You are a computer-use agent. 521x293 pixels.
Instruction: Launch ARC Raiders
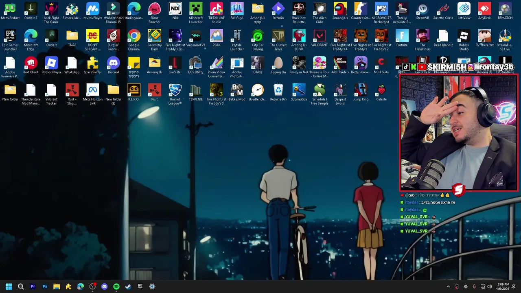pyautogui.click(x=340, y=66)
